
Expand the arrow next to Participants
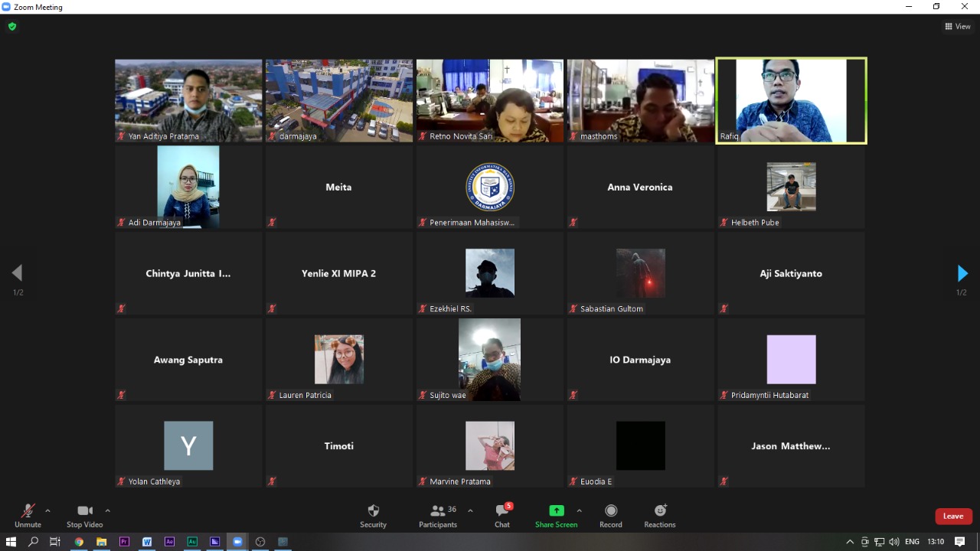[470, 510]
